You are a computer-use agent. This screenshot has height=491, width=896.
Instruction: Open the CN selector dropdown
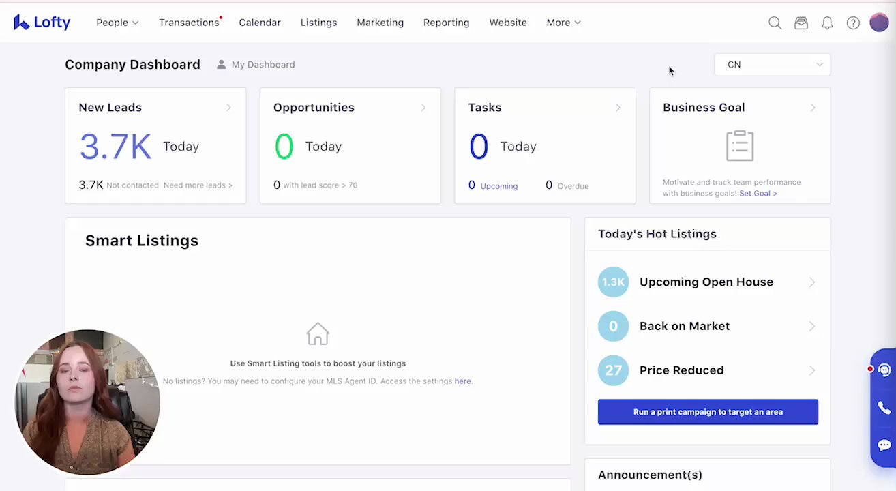(x=772, y=65)
